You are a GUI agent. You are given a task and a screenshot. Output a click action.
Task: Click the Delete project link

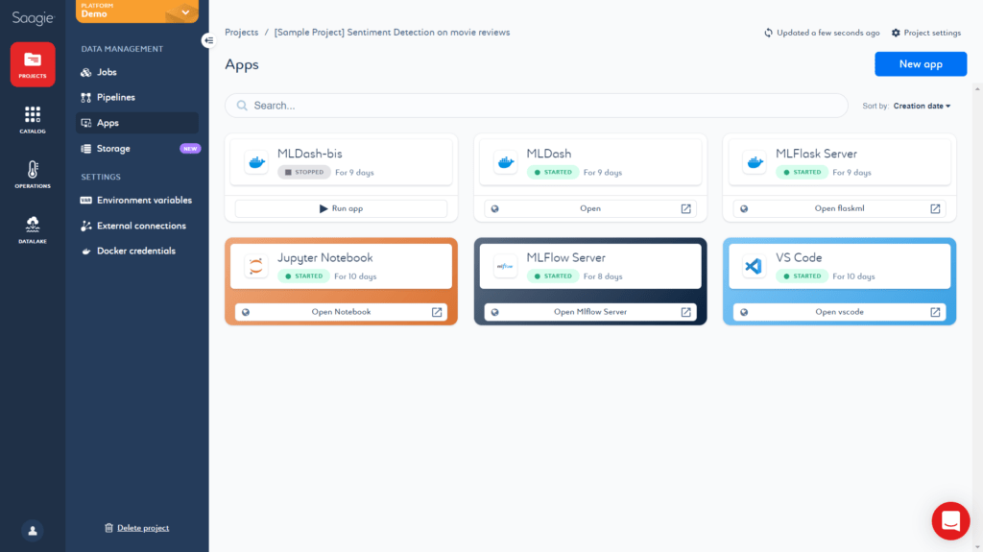point(143,528)
